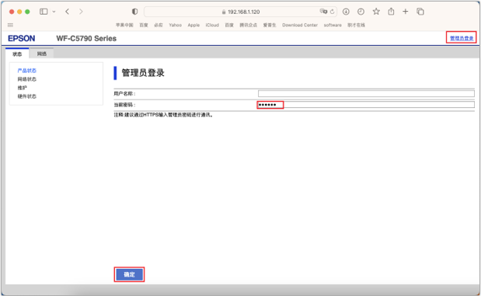Open the privacy report shield icon

pos(134,12)
